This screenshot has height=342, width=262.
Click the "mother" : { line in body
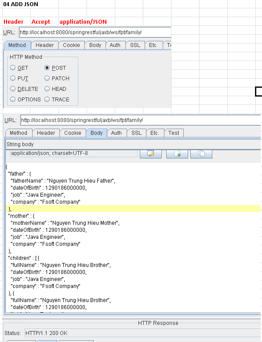pos(22,216)
